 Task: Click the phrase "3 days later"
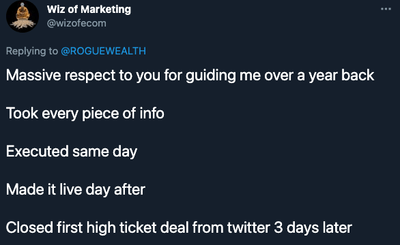click(x=313, y=227)
